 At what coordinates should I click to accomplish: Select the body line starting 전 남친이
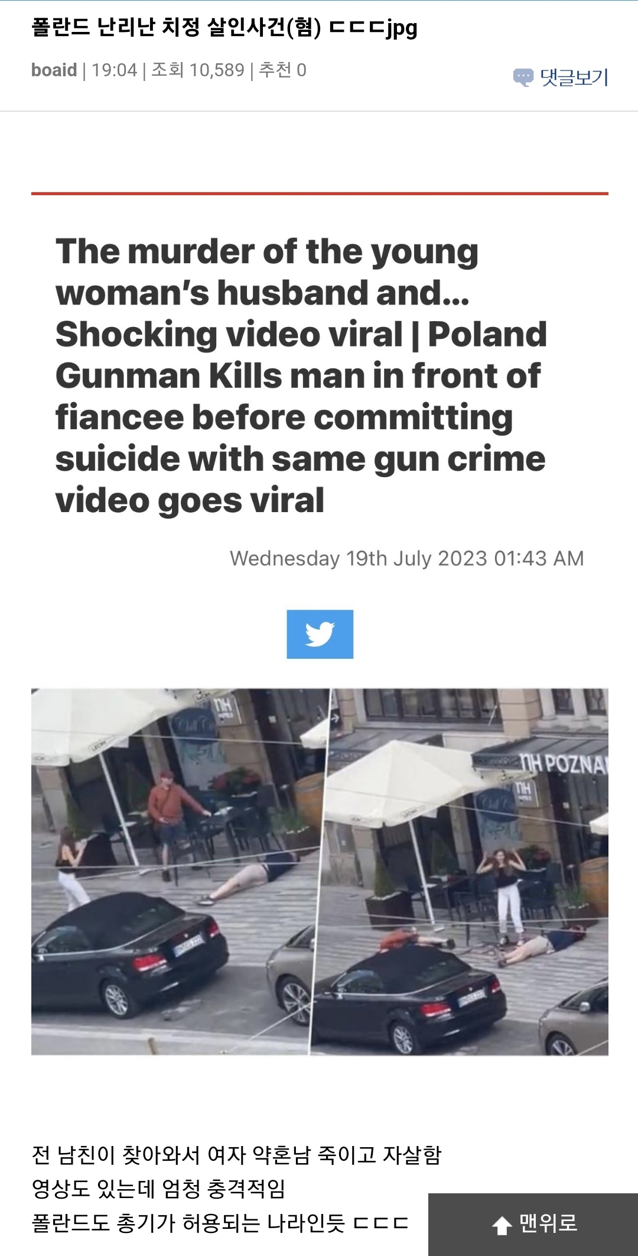236,1154
